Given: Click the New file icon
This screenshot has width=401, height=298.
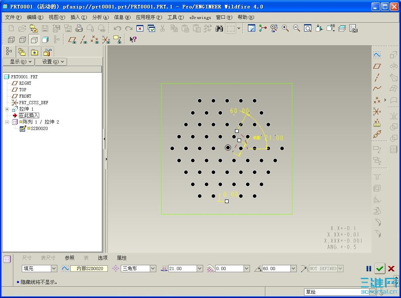Looking at the screenshot, I should [11, 28].
